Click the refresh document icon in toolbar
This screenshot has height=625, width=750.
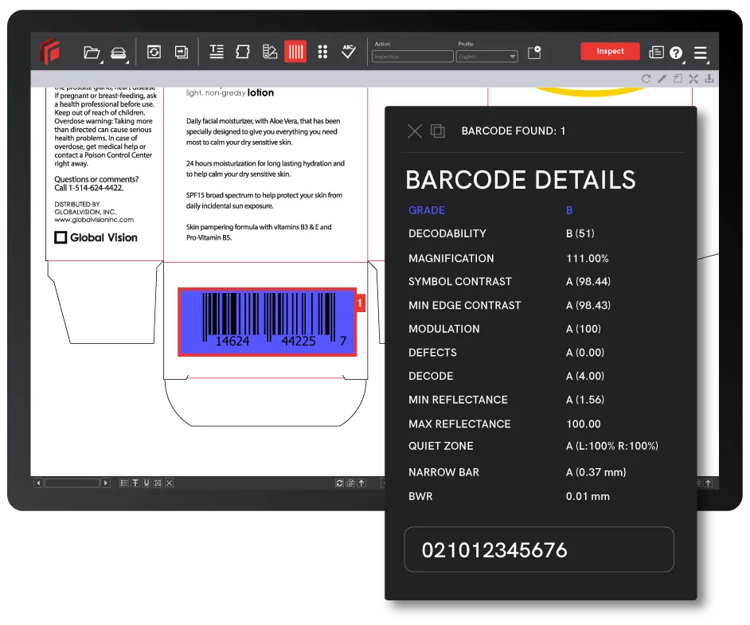(x=154, y=52)
